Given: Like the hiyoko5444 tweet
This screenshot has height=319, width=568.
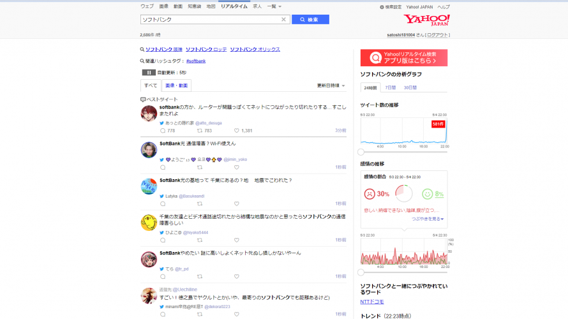Looking at the screenshot, I should pos(237,240).
